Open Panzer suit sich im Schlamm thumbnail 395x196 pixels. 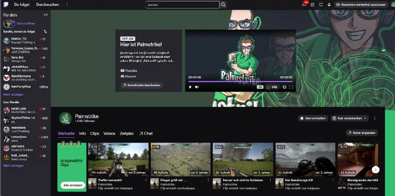click(x=243, y=160)
